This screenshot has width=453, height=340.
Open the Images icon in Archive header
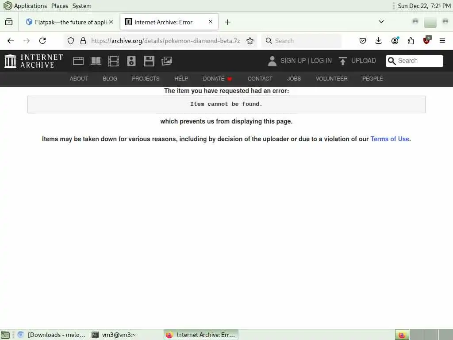pos(167,61)
